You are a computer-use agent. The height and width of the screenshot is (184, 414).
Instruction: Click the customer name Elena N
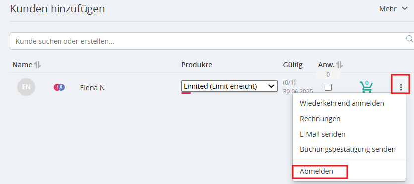point(92,88)
